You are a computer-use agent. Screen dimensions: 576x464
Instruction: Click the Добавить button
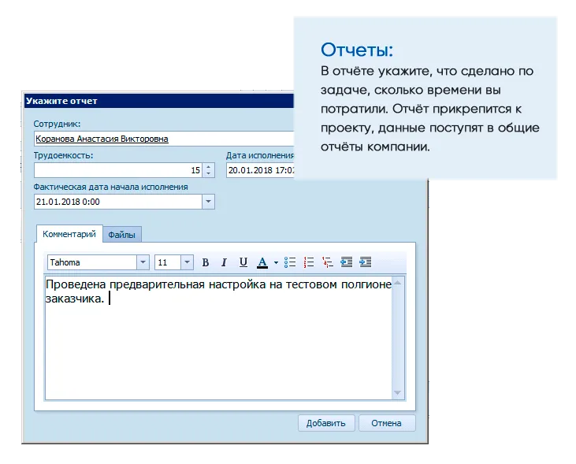point(326,423)
